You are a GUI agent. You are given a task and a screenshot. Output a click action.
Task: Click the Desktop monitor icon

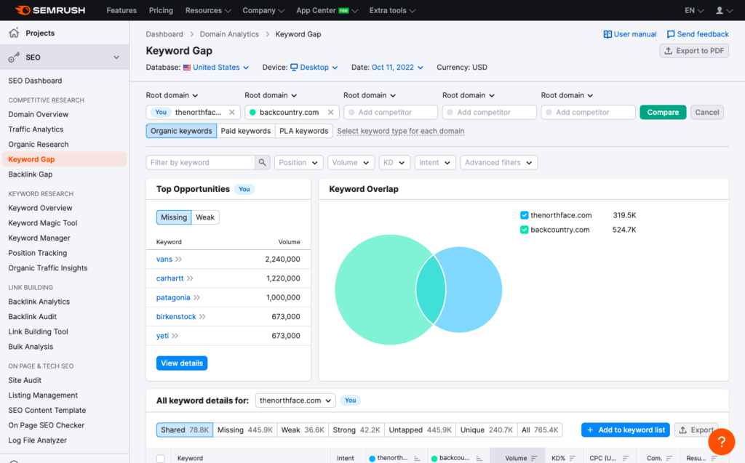[x=294, y=68]
